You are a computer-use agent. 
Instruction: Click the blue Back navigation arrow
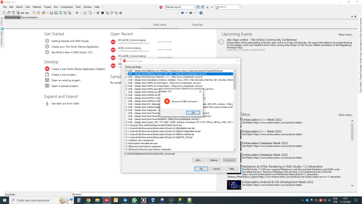tap(182, 13)
